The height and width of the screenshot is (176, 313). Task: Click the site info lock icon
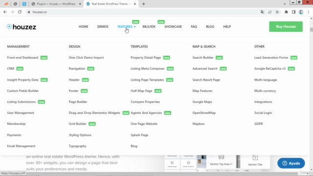click(29, 12)
